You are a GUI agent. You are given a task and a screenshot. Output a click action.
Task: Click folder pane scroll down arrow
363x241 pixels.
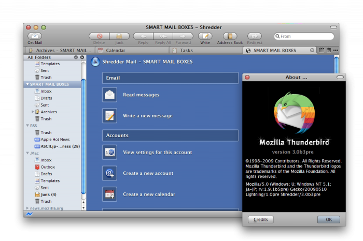pos(83,208)
